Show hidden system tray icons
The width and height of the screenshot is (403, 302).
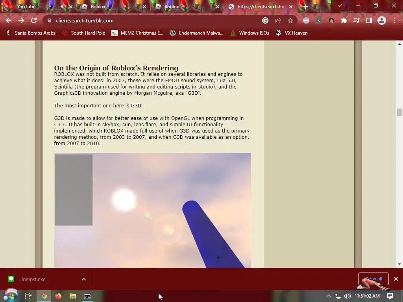(x=329, y=296)
